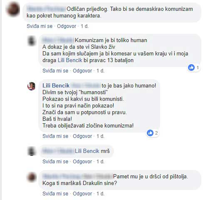
Task: Click Sviđa mi se under 'Treba obilježavati zločine' comment
Action: click(55, 136)
